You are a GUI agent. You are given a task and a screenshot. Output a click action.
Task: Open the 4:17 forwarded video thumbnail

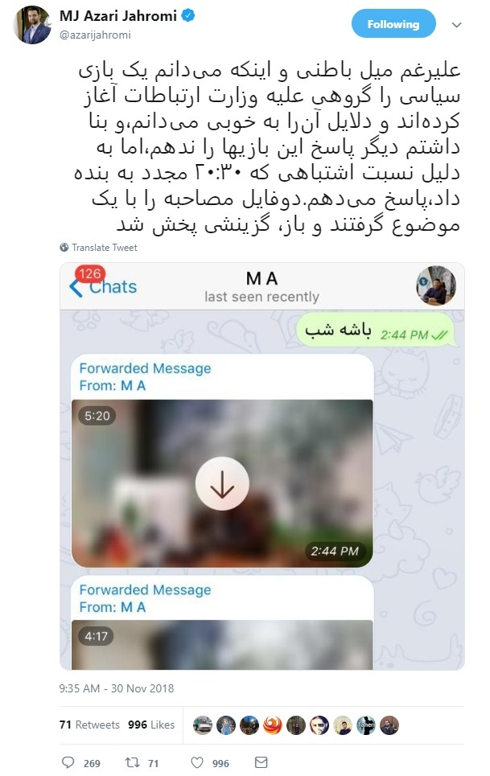222,645
